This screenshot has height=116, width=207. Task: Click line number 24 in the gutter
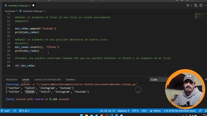tap(9, 66)
